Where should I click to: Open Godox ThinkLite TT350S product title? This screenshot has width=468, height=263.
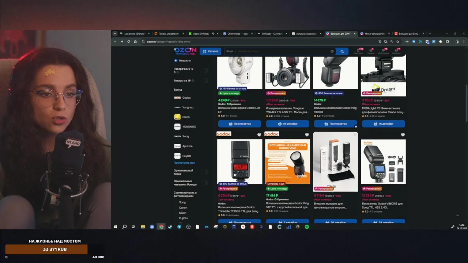pos(238,209)
